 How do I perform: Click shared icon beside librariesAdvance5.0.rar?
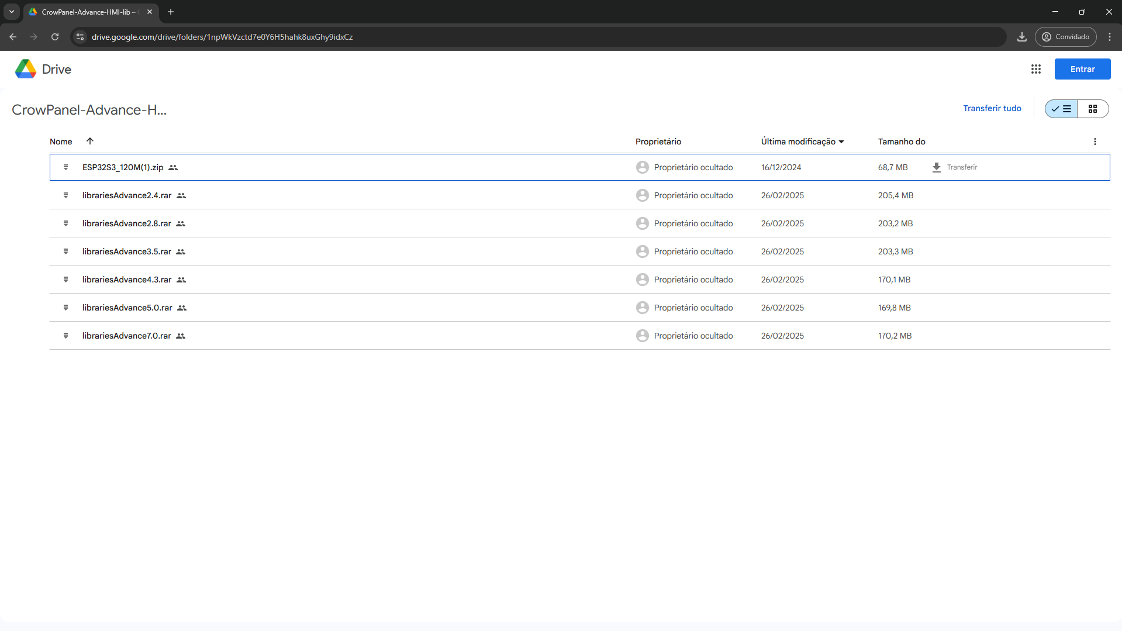click(x=182, y=308)
